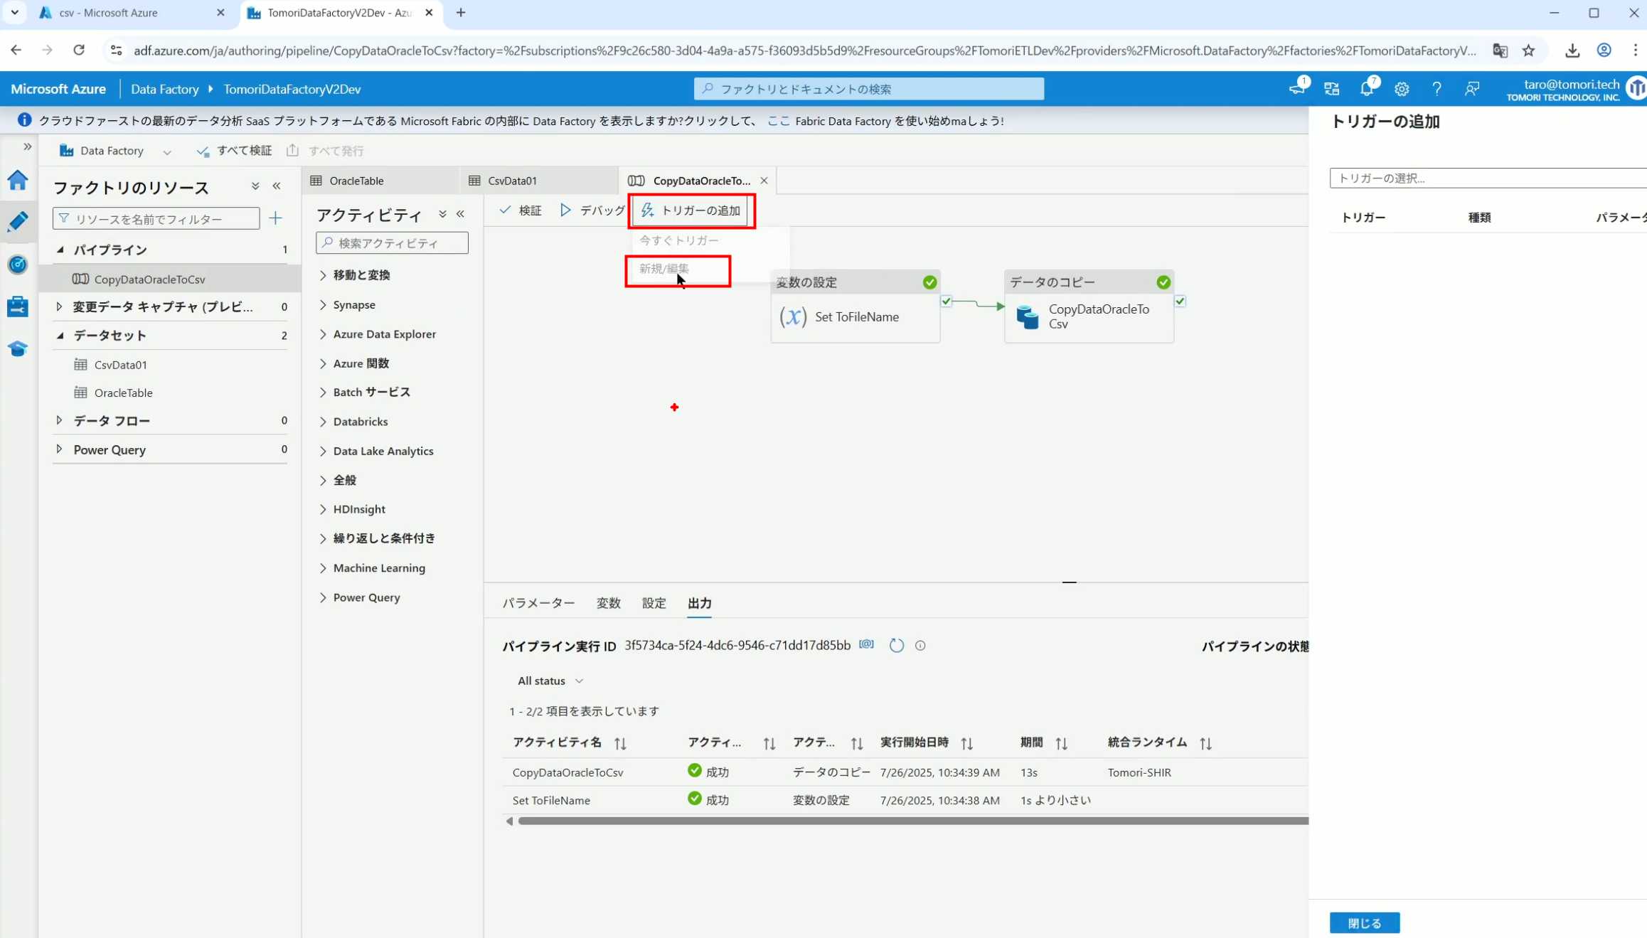Viewport: 1647px width, 938px height.
Task: Open the All status filter dropdown
Action: point(550,681)
